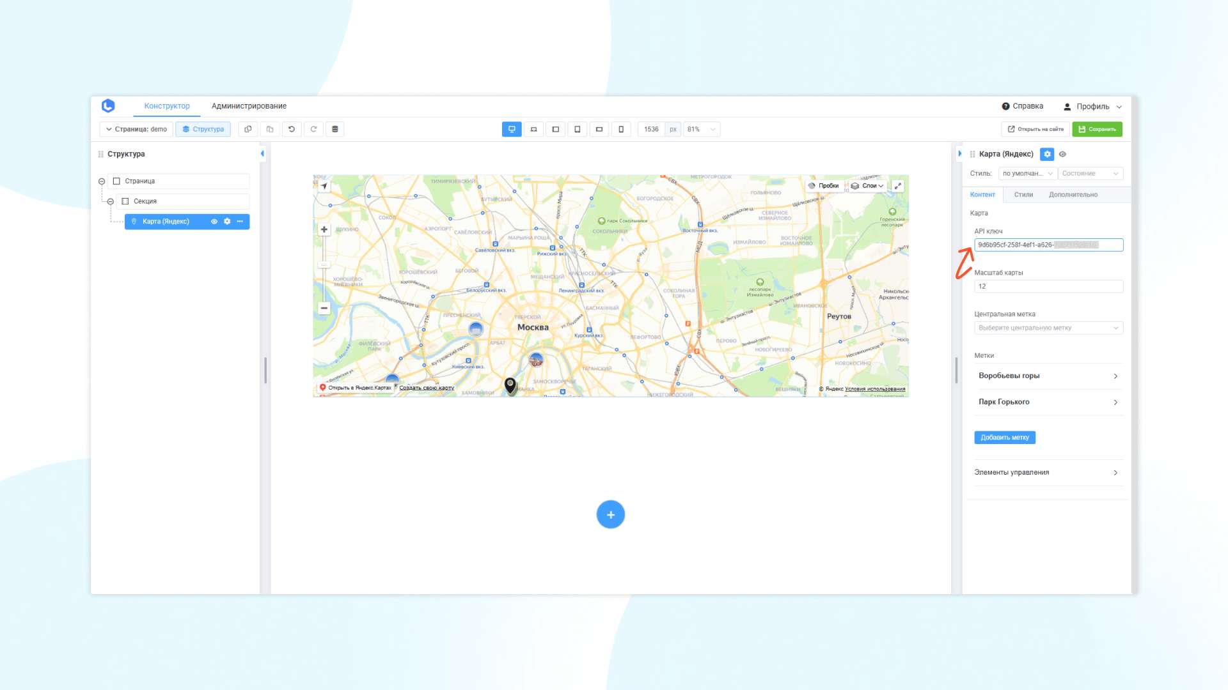The image size is (1228, 690).
Task: Click Открыть на сайте button
Action: point(1035,129)
